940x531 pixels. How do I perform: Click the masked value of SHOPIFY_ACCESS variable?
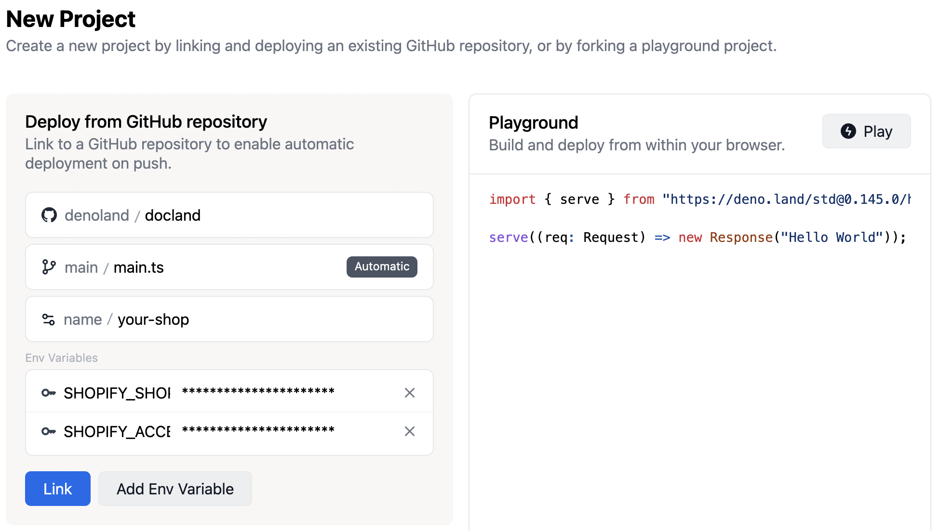[x=258, y=430]
